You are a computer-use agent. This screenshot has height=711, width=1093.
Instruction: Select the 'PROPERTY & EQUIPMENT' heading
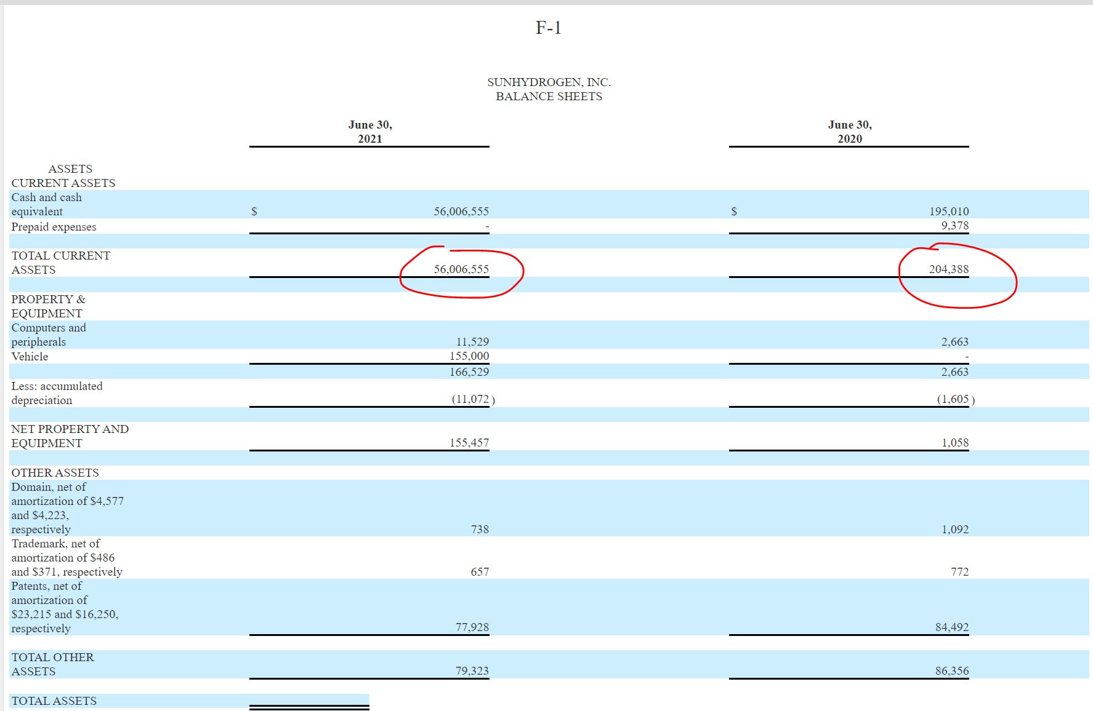pyautogui.click(x=49, y=306)
